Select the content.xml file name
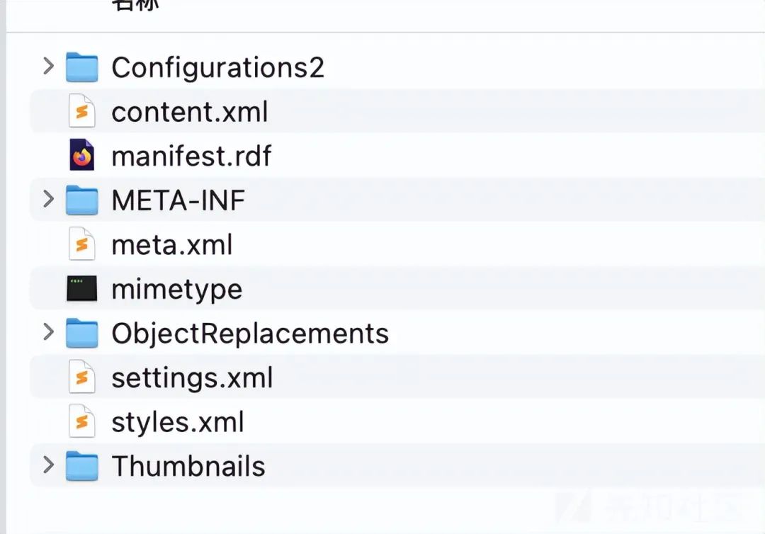765x534 pixels. pos(190,112)
